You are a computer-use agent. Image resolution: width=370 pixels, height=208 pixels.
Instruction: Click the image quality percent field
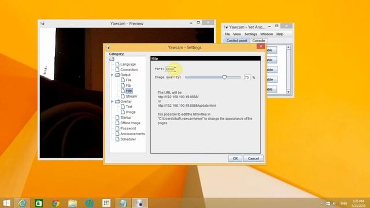pyautogui.click(x=247, y=77)
